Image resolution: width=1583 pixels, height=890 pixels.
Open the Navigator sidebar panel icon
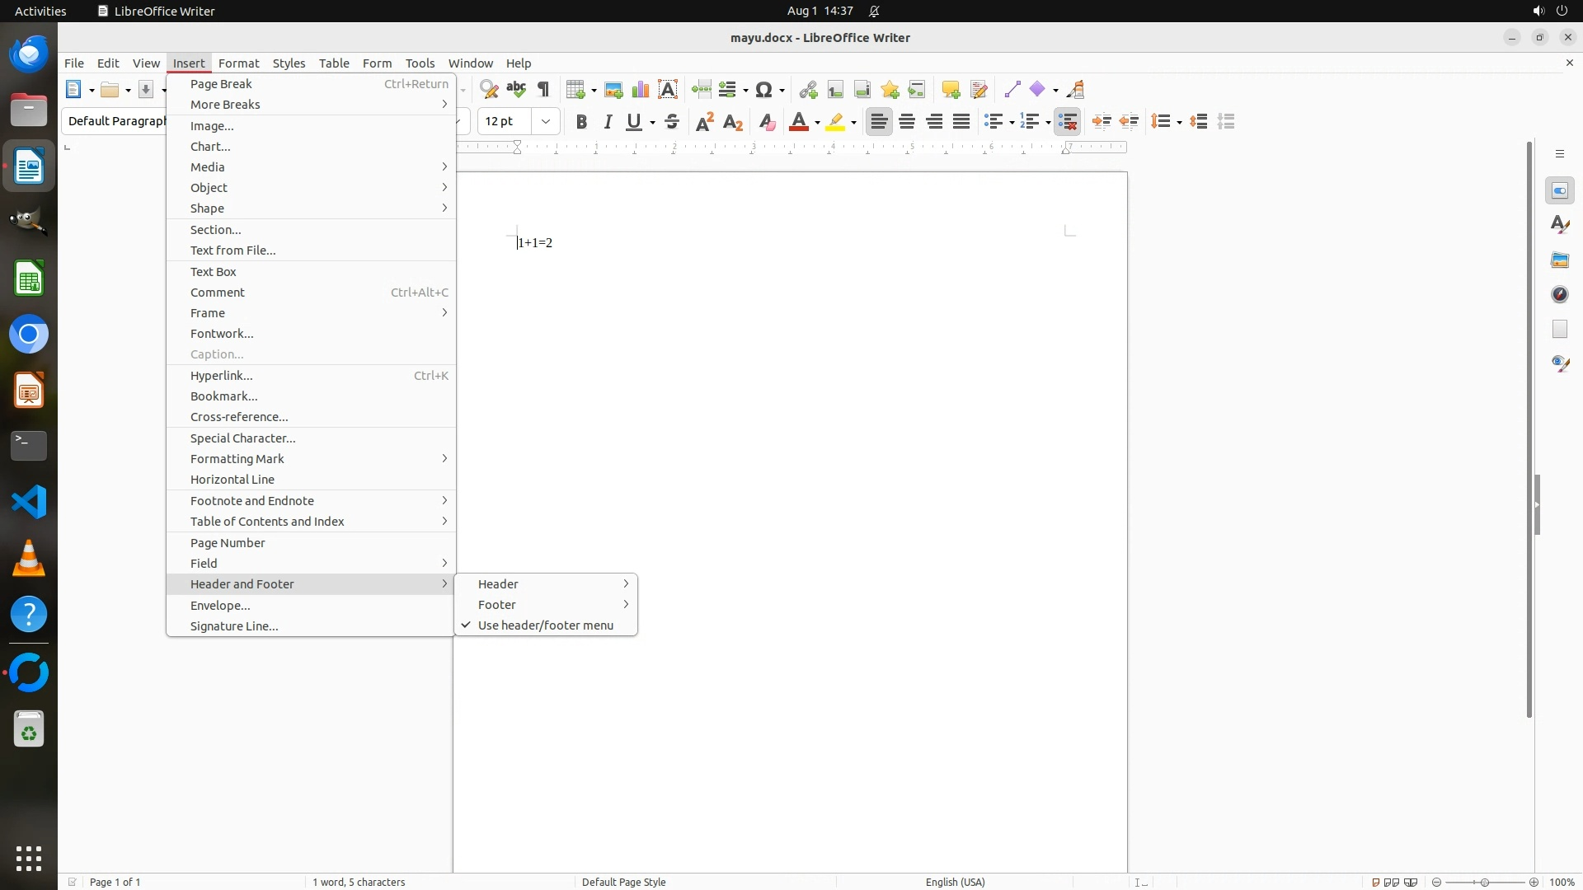(x=1560, y=295)
